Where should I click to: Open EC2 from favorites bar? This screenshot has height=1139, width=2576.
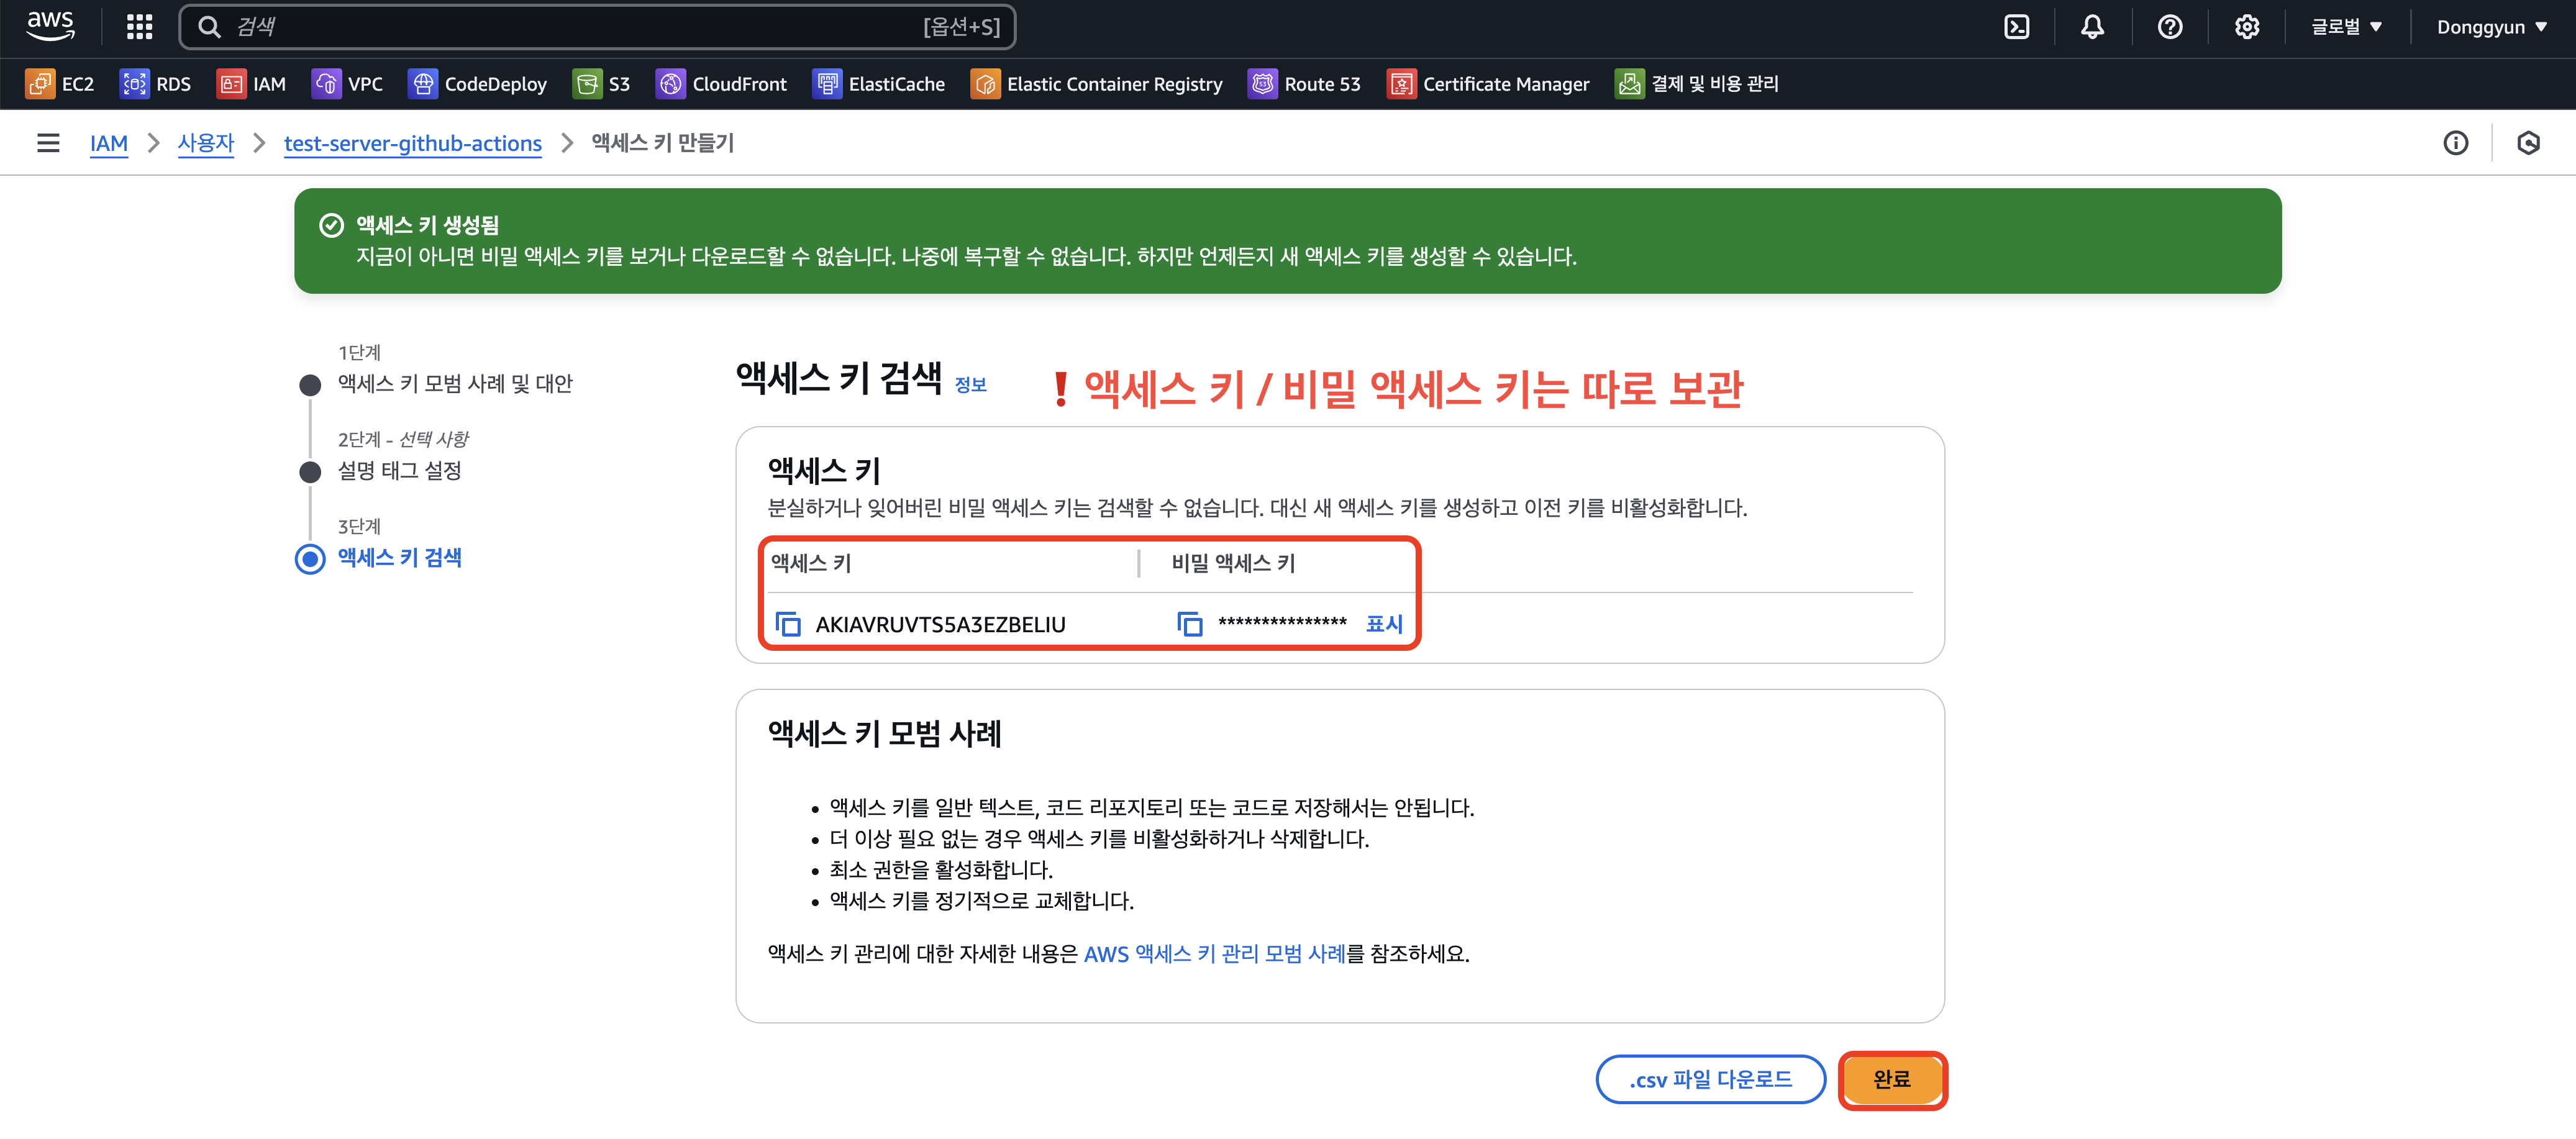60,84
